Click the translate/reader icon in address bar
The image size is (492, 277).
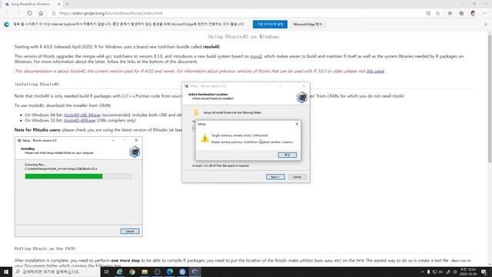pyautogui.click(x=428, y=13)
